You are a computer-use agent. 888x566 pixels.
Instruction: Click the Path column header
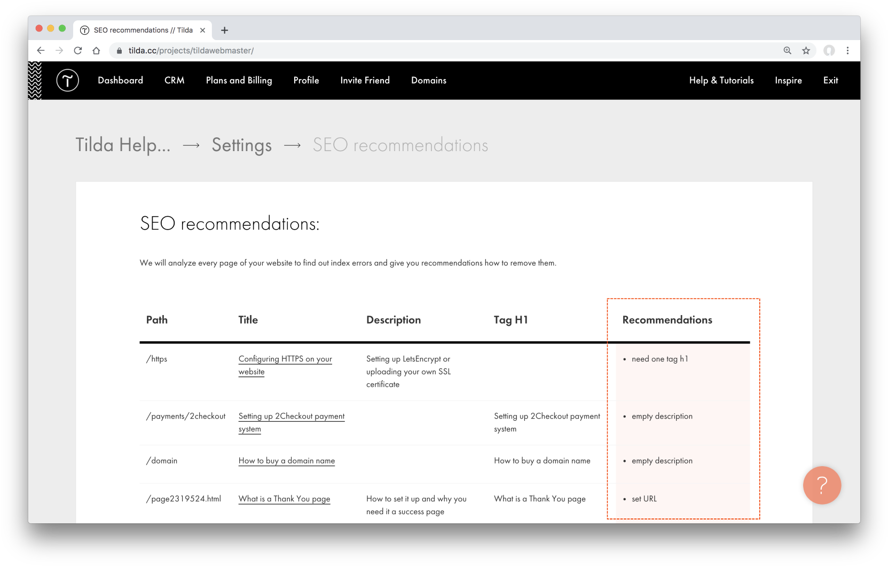point(157,320)
